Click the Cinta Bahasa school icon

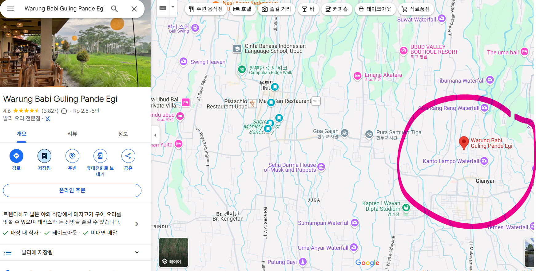(237, 49)
